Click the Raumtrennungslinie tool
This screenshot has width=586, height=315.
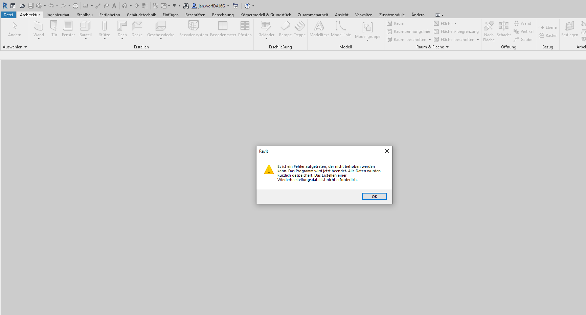(408, 31)
